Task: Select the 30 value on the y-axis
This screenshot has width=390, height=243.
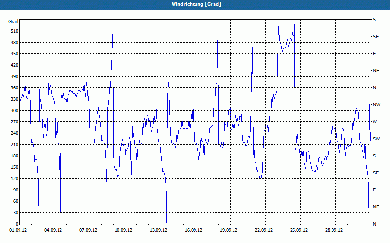Action: coord(16,212)
